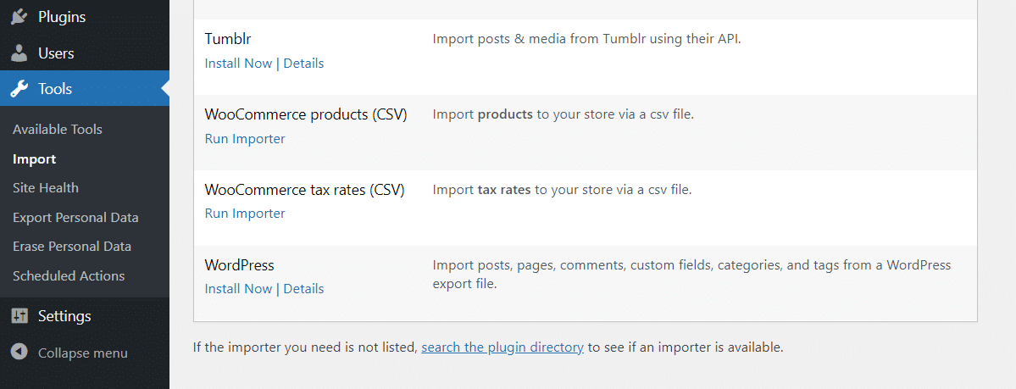The height and width of the screenshot is (389, 1016).
Task: Follow the search the plugin directory link
Action: [502, 347]
